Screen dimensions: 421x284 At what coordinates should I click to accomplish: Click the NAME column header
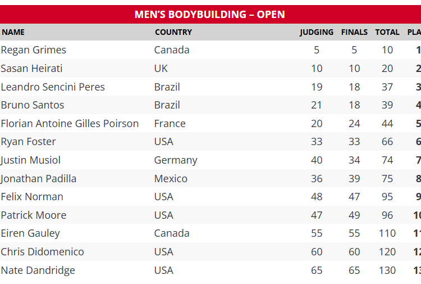tap(13, 32)
